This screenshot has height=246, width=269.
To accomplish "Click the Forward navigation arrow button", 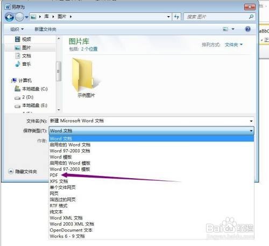I will tap(19, 17).
